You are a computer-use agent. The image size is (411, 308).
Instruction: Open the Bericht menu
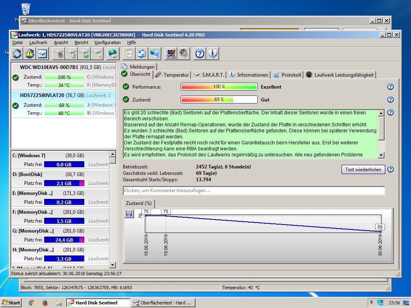point(81,43)
